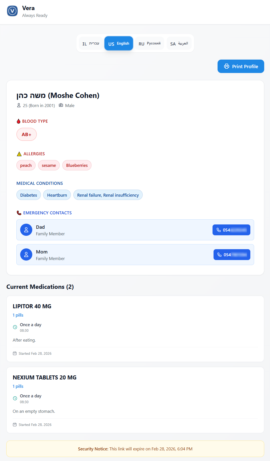Image resolution: width=270 pixels, height=461 pixels.
Task: Switch language to Hebrew
Action: (x=91, y=43)
